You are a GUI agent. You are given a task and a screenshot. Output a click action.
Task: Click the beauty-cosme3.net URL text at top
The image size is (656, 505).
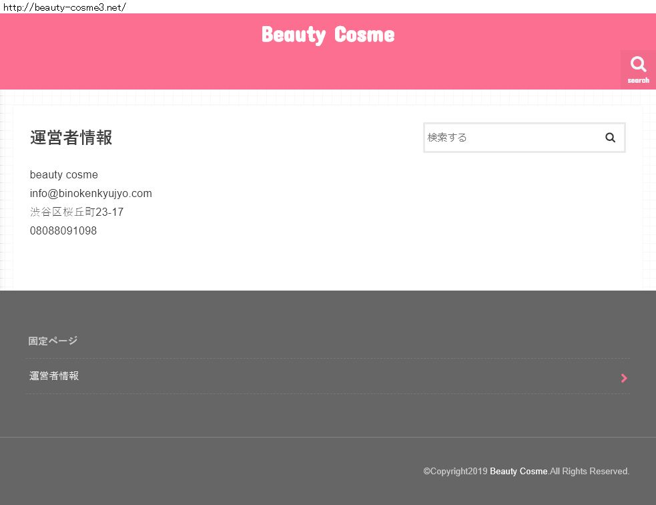point(63,7)
